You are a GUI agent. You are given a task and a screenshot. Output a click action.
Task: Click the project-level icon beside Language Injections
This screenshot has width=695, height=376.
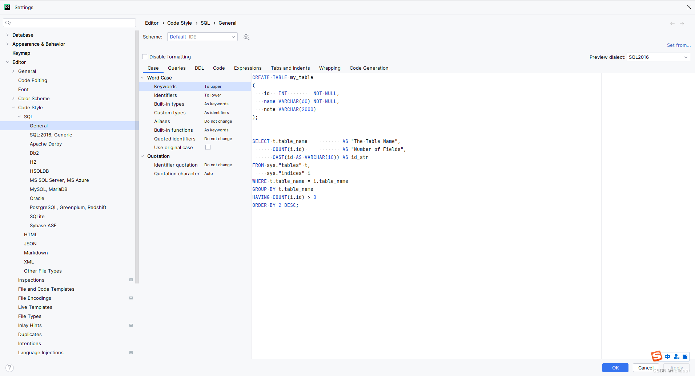tap(131, 352)
